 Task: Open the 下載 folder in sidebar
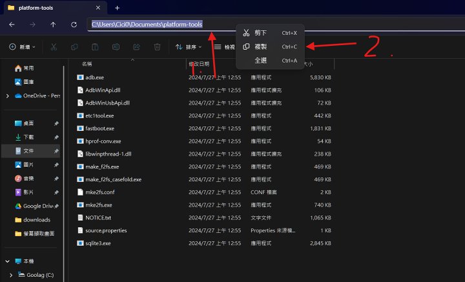pos(28,137)
